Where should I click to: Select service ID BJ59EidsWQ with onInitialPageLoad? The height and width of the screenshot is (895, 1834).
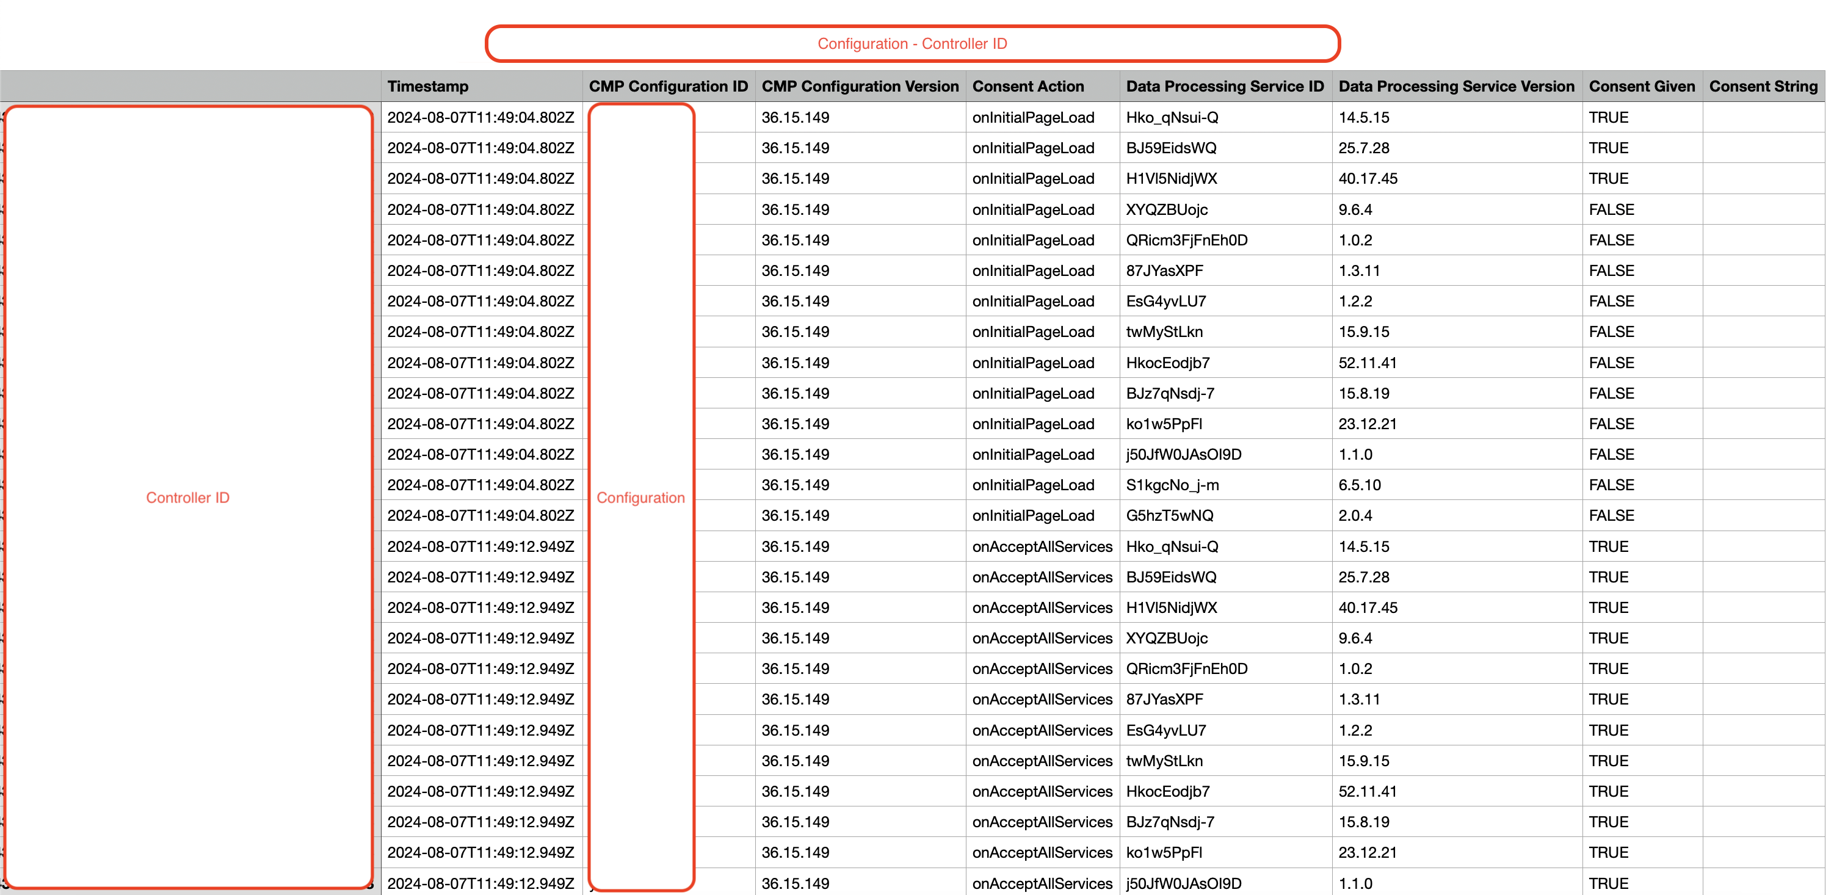point(1171,148)
